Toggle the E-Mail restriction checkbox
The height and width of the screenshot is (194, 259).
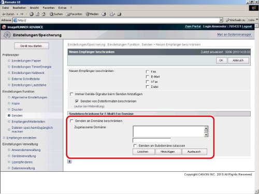[148, 77]
